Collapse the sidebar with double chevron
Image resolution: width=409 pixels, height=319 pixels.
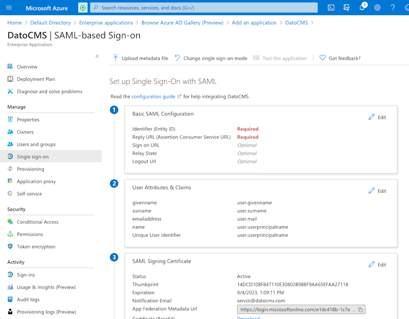[97, 56]
